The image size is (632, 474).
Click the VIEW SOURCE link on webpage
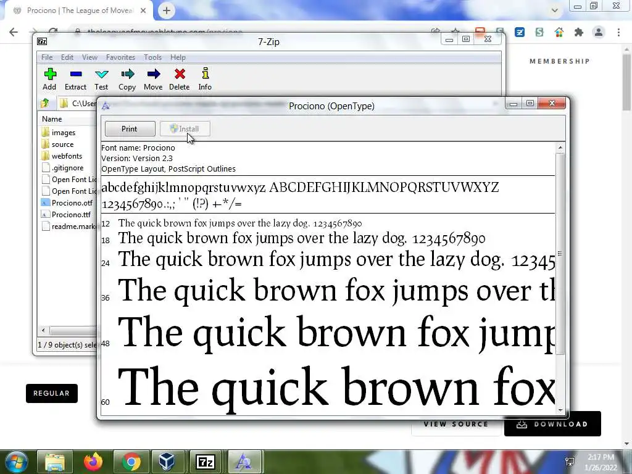click(456, 424)
